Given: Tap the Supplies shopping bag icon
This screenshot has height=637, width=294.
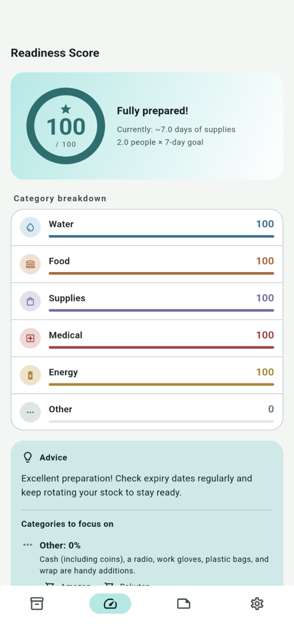Looking at the screenshot, I should pyautogui.click(x=31, y=301).
